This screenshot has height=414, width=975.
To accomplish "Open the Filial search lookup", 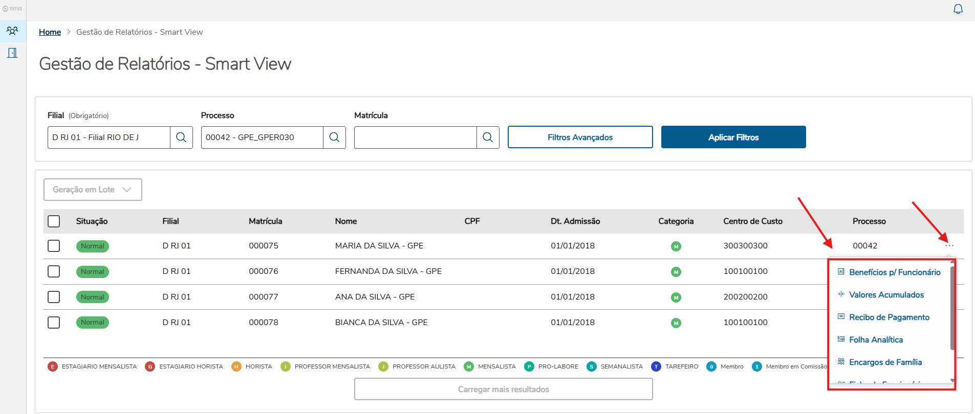I will [x=181, y=137].
